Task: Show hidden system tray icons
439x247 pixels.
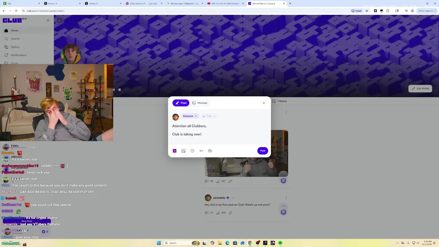Action: (x=397, y=243)
